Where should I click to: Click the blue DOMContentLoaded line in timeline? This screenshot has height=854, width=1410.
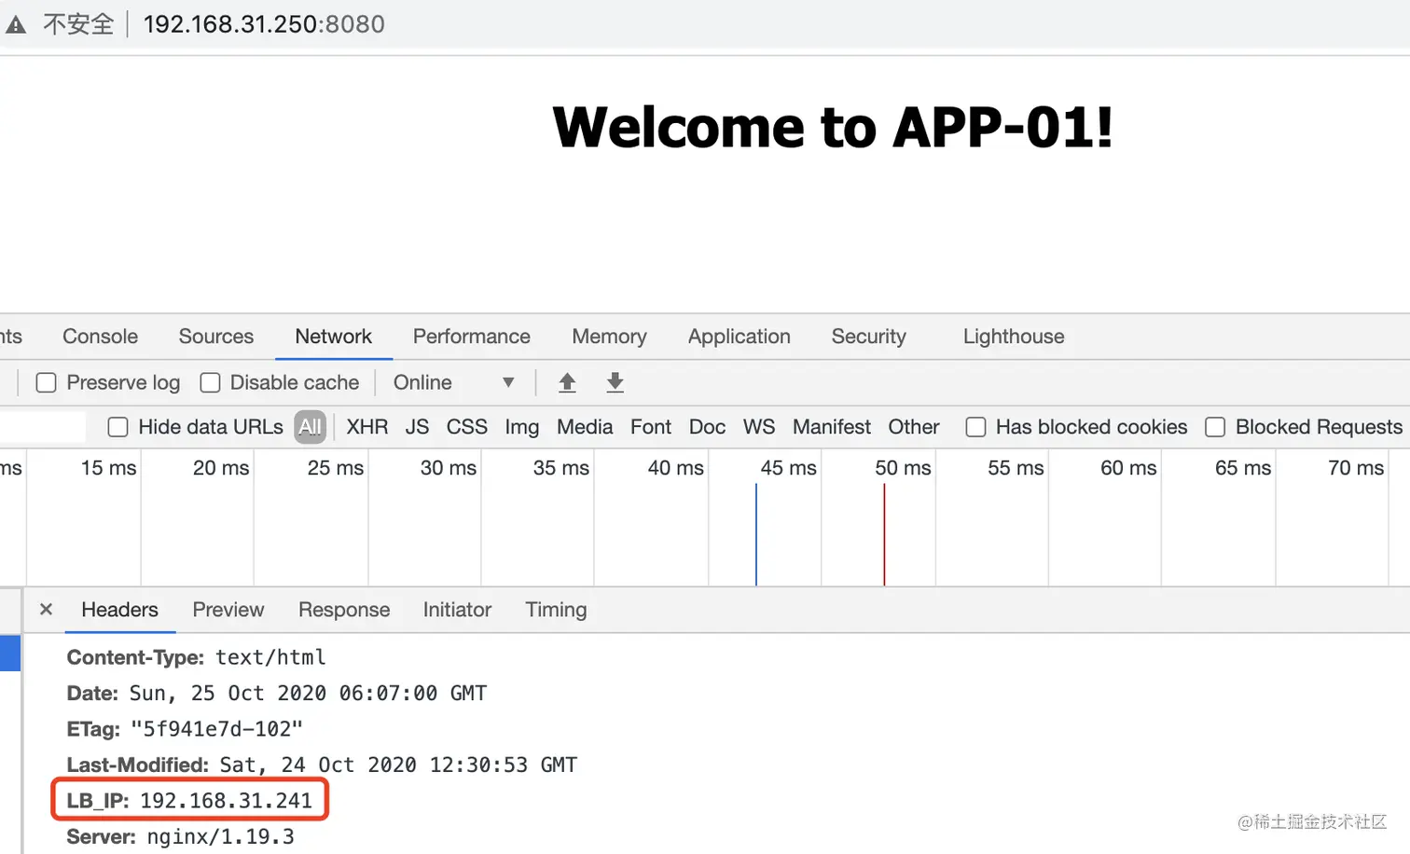click(756, 534)
